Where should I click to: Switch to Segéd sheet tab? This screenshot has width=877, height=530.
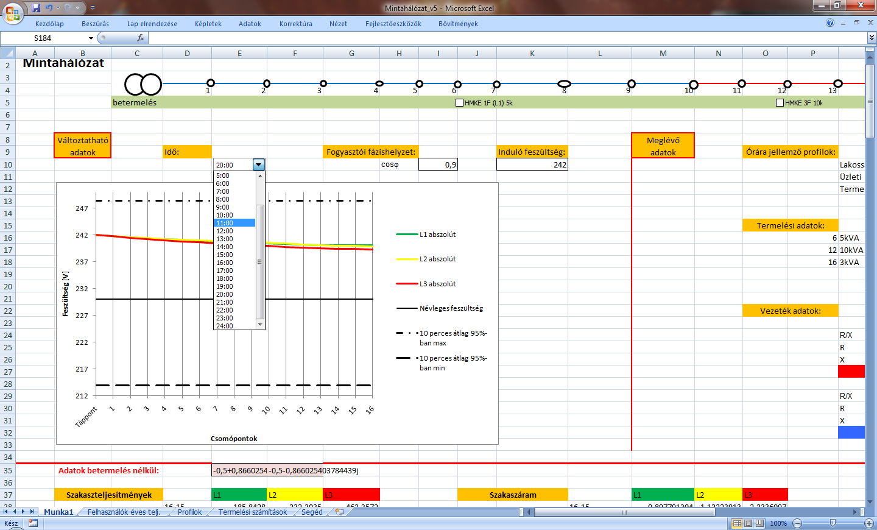tap(312, 512)
